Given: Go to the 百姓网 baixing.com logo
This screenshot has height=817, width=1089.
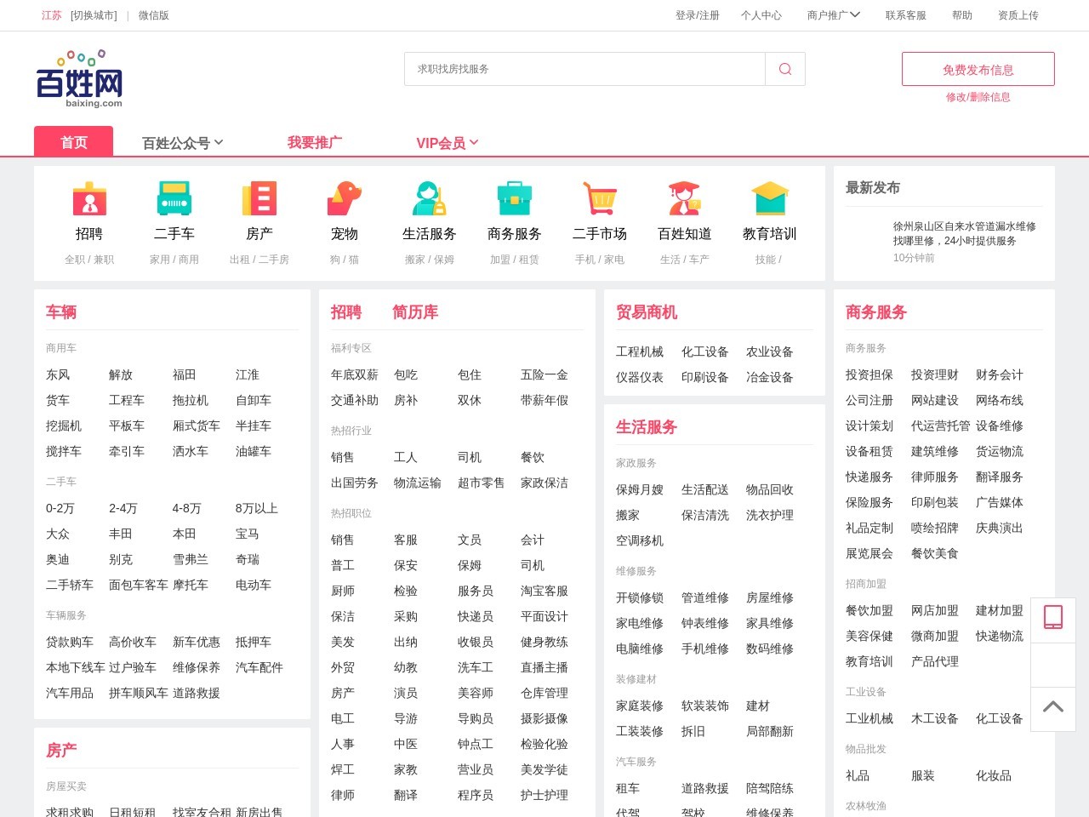Looking at the screenshot, I should (80, 79).
